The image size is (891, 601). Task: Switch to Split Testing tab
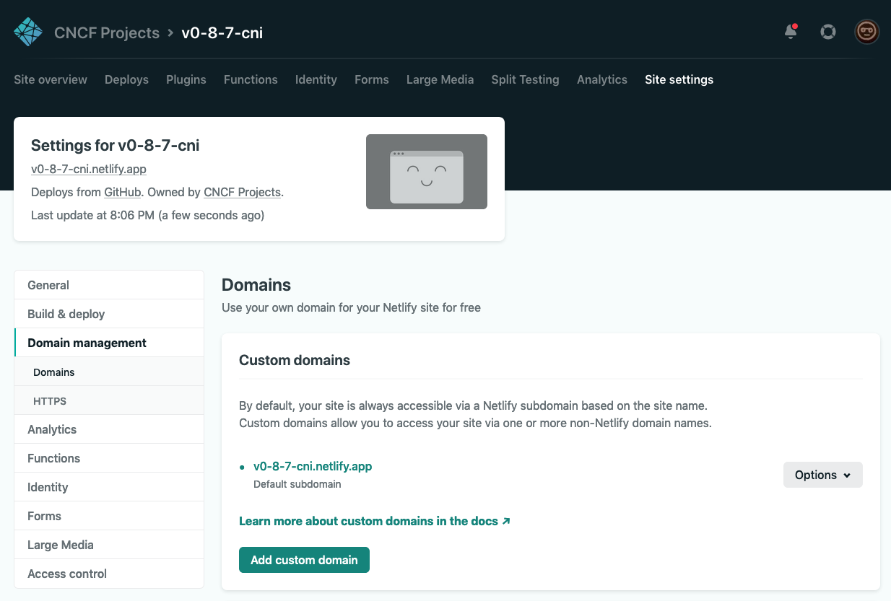pyautogui.click(x=526, y=79)
